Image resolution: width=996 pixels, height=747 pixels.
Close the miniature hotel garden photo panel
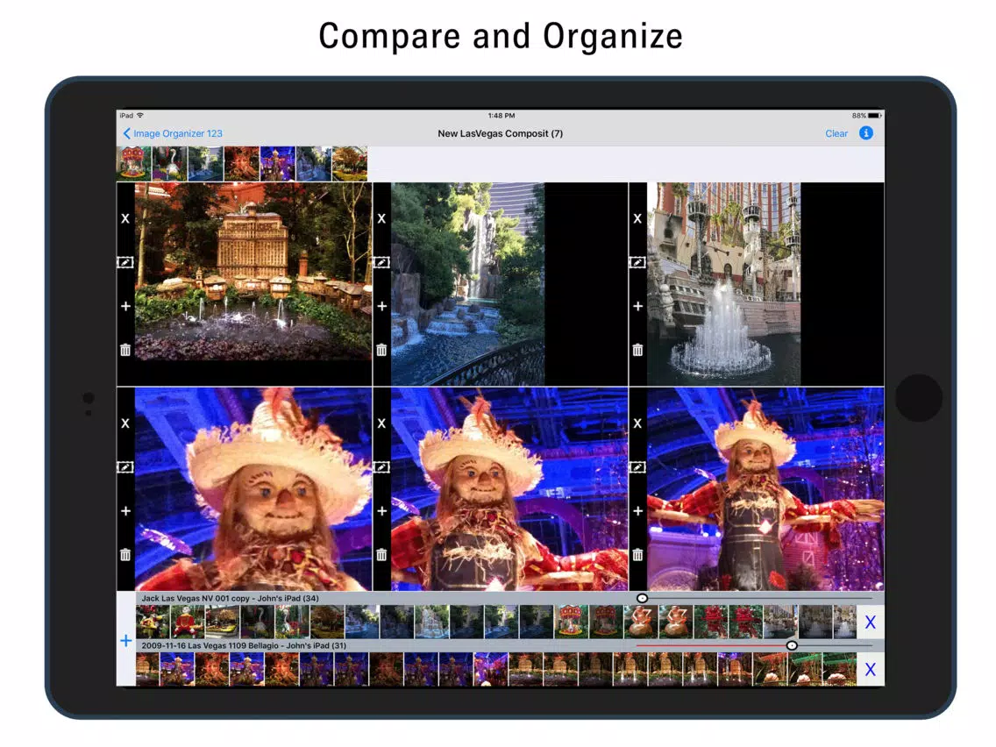tap(125, 218)
